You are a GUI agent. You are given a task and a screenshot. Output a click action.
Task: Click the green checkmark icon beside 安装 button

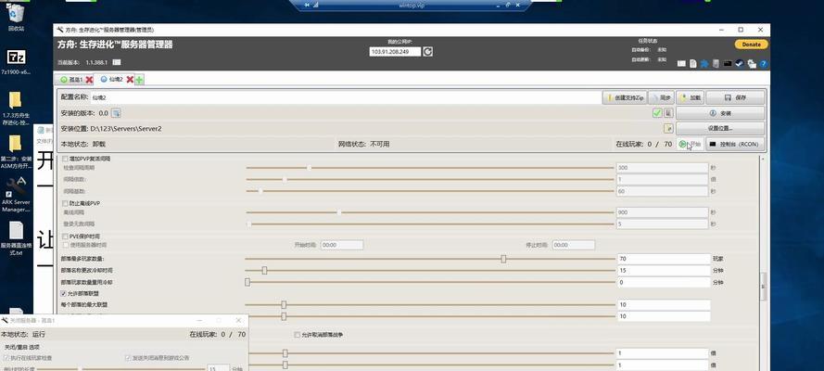657,113
